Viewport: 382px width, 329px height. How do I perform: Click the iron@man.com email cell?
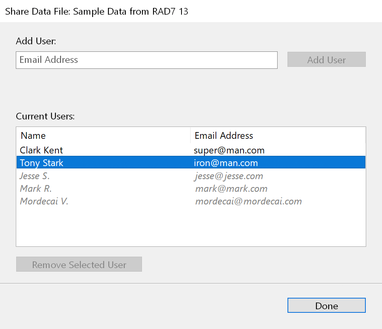[x=226, y=163]
